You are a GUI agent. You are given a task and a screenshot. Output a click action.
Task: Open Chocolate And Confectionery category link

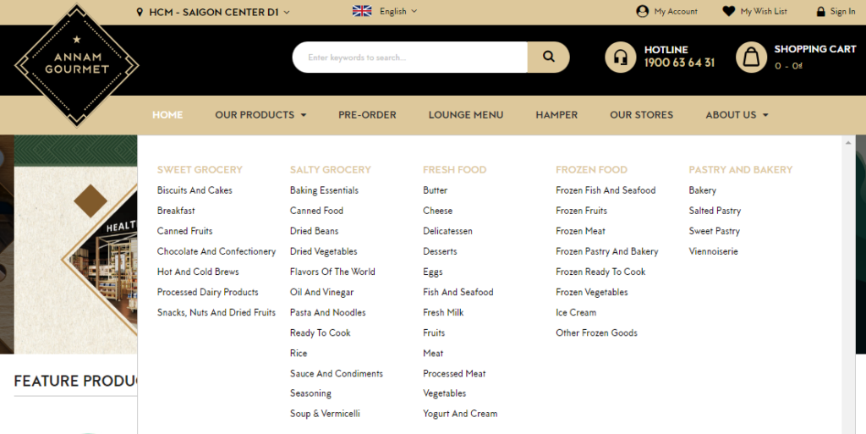pos(216,251)
